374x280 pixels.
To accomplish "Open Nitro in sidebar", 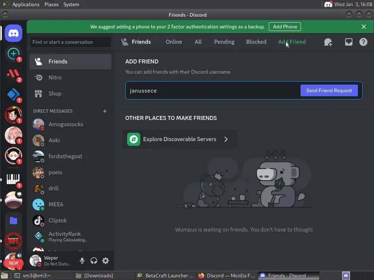I will (70, 78).
